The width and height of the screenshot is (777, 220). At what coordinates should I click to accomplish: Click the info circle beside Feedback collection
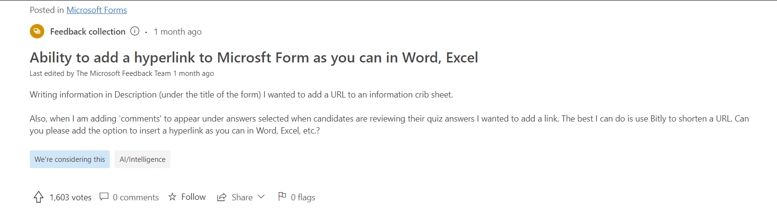pyautogui.click(x=135, y=31)
